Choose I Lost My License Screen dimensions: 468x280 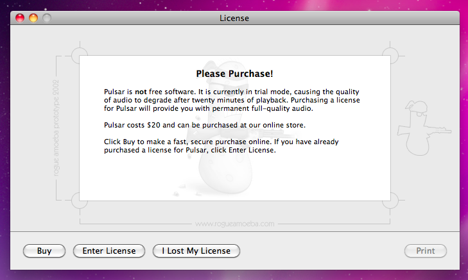coord(196,251)
